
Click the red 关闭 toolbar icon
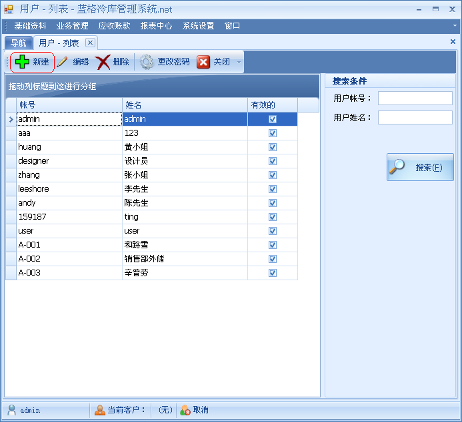[x=203, y=62]
